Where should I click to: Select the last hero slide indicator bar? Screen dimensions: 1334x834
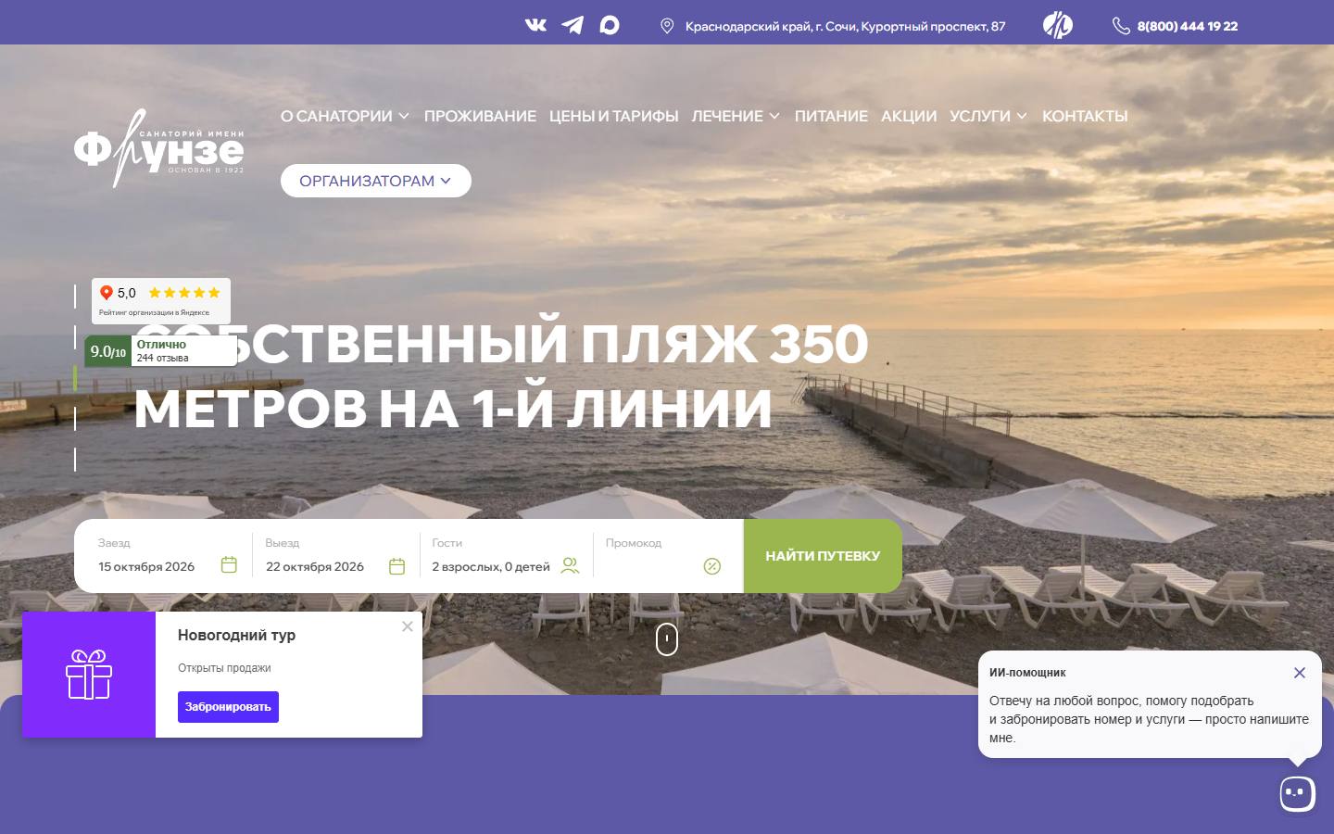tap(75, 459)
